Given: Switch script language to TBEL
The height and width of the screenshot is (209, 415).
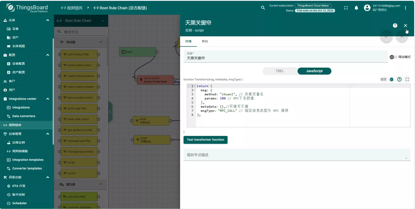Looking at the screenshot, I should coord(280,71).
